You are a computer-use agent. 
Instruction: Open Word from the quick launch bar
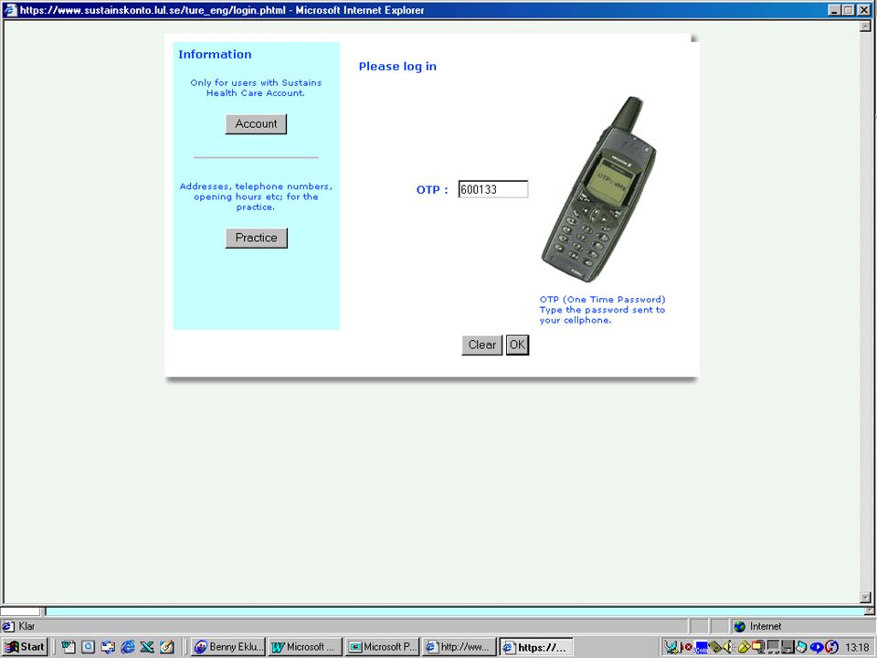pyautogui.click(x=69, y=647)
